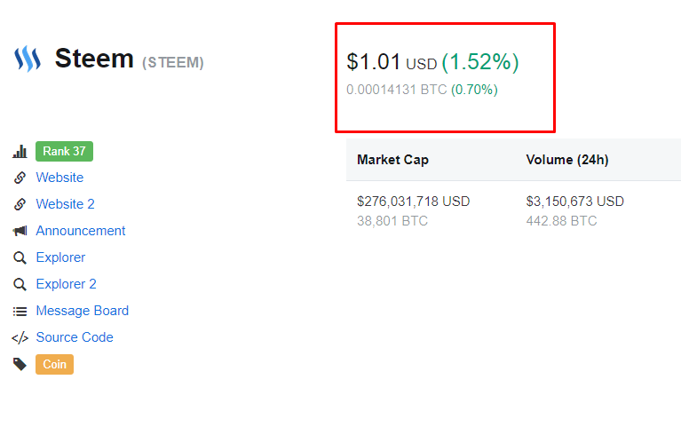The width and height of the screenshot is (681, 427).
Task: Go to the Announcement link
Action: point(81,231)
